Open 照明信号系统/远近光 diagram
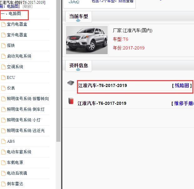 click(x=26, y=130)
